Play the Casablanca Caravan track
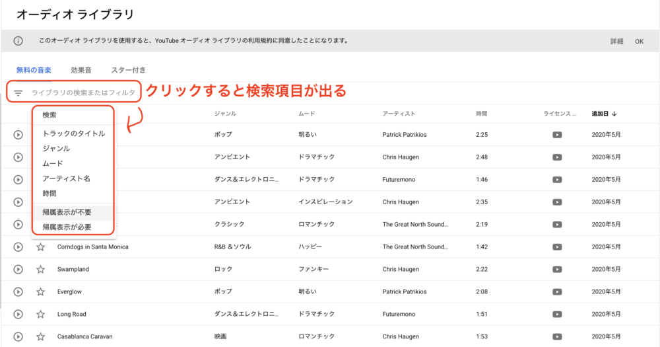Screen dimensions: 660x347 click(x=18, y=336)
